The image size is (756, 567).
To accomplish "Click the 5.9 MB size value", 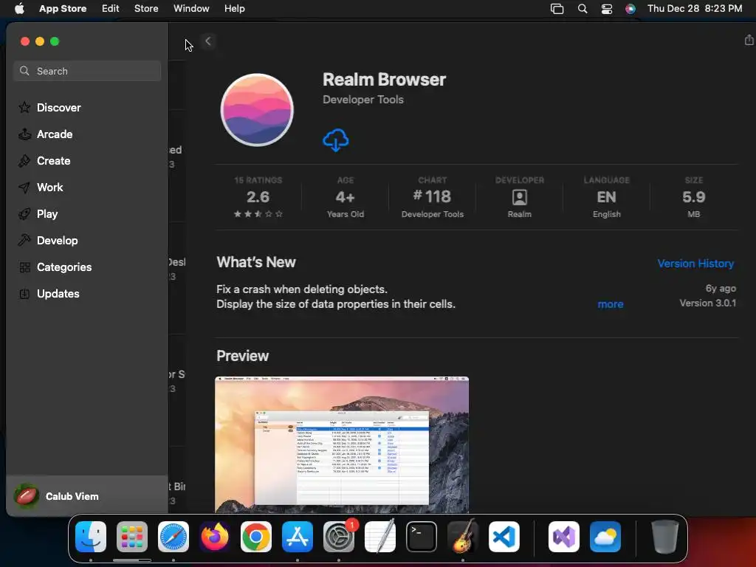I will tap(693, 196).
